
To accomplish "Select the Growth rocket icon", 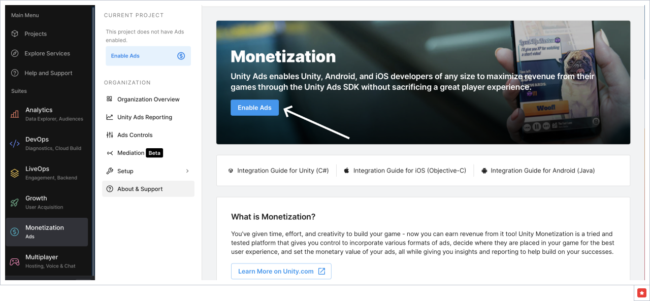I will coord(14,202).
